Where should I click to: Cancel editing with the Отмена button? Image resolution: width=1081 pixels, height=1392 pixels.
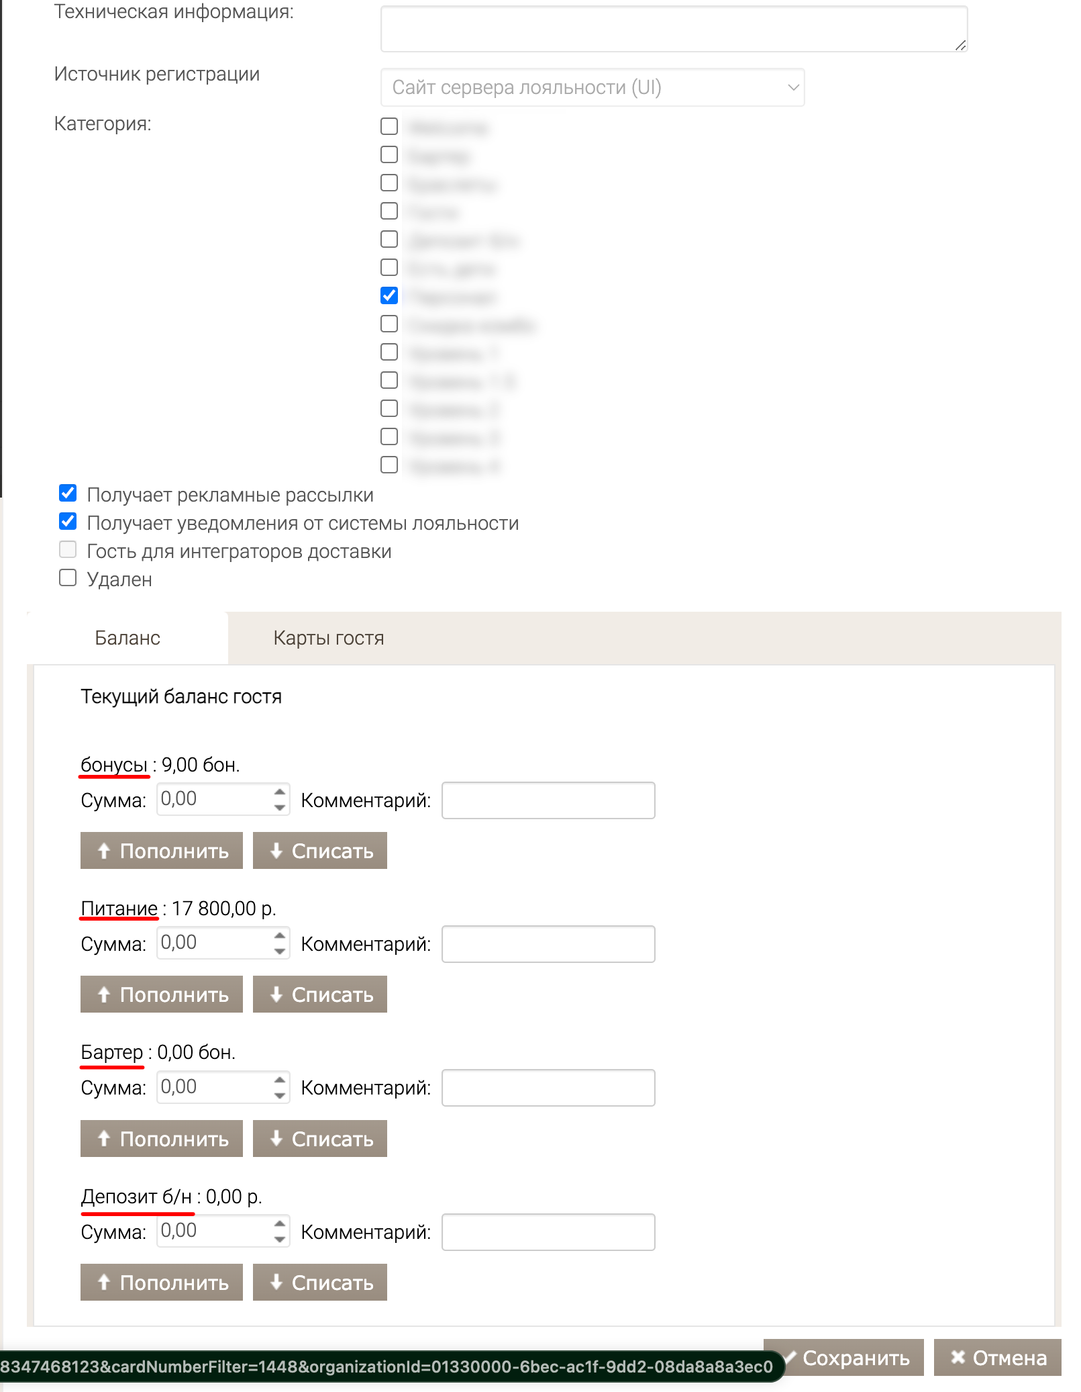[x=998, y=1357]
